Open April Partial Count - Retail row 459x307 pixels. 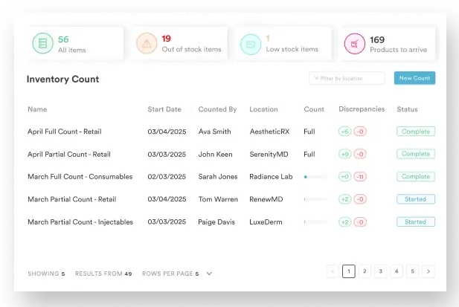231,154
